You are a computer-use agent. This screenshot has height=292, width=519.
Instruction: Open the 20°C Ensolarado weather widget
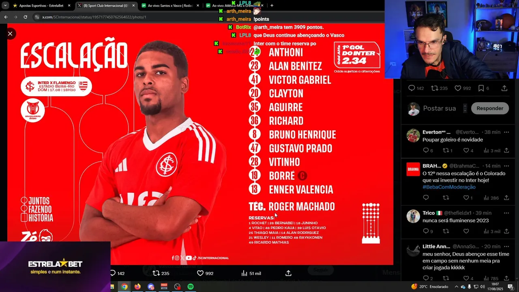click(429, 287)
